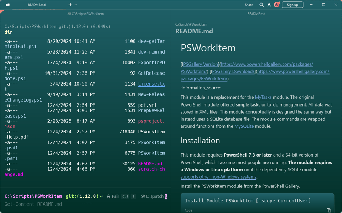This screenshot has height=213, width=342.
Task: Click the Ctrl keyboard hint badge
Action: coord(125,196)
